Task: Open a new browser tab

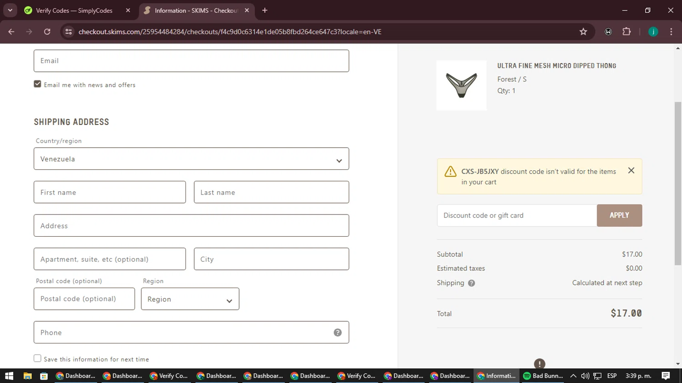Action: [x=265, y=10]
